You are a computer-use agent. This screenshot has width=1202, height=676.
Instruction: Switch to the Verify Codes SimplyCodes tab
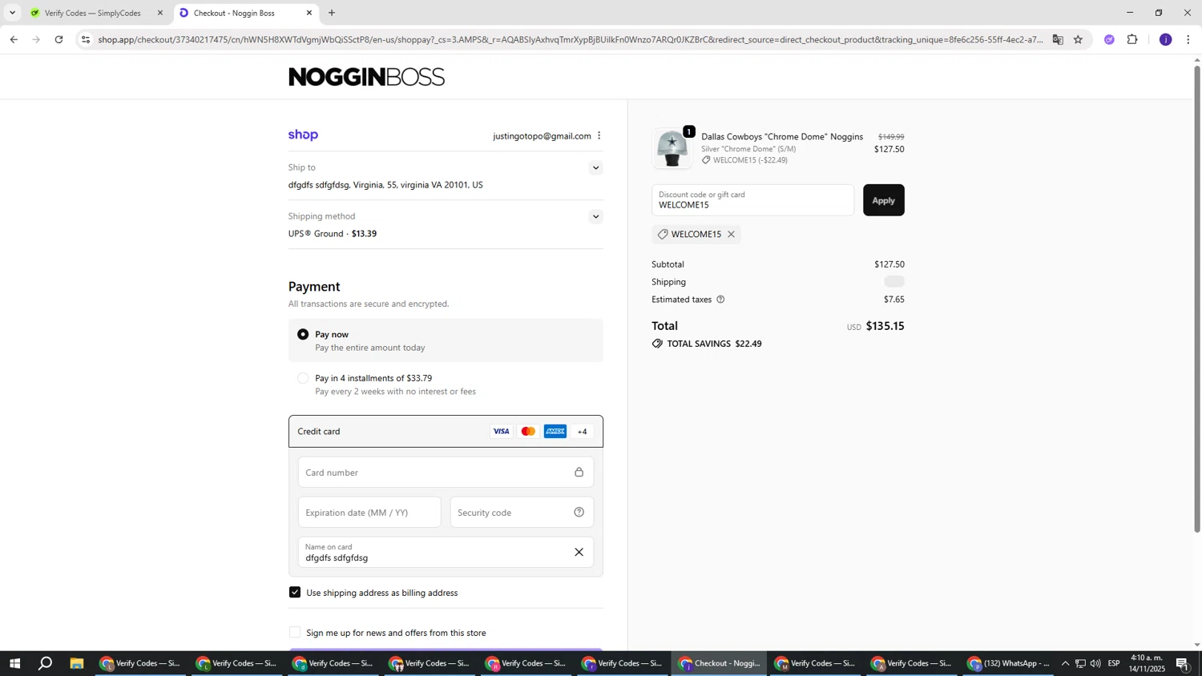pyautogui.click(x=92, y=13)
